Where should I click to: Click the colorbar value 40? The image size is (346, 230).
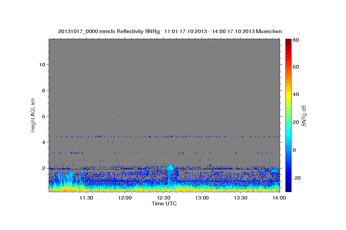point(296,94)
